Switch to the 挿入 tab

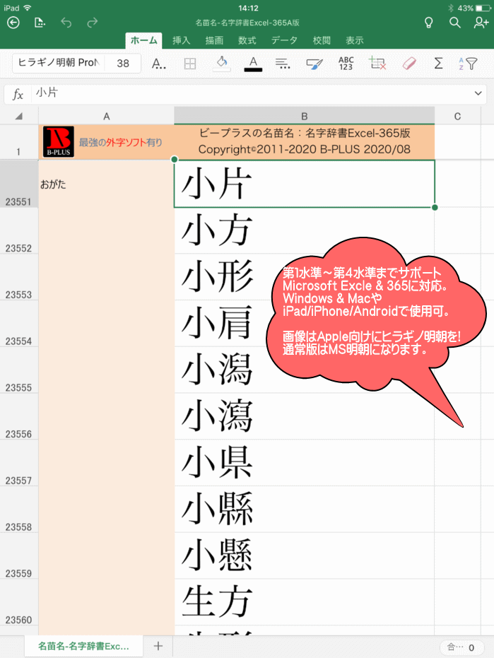pyautogui.click(x=182, y=41)
